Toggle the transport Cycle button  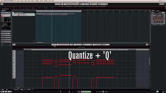coord(82,92)
